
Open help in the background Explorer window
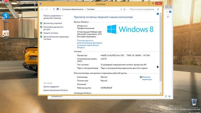point(170,12)
